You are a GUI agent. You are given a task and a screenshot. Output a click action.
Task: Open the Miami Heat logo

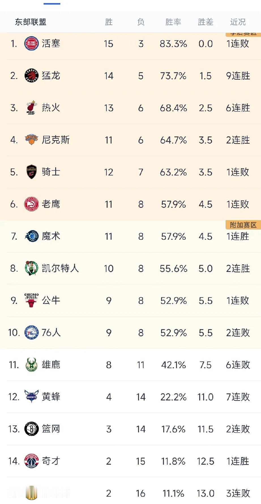(31, 108)
